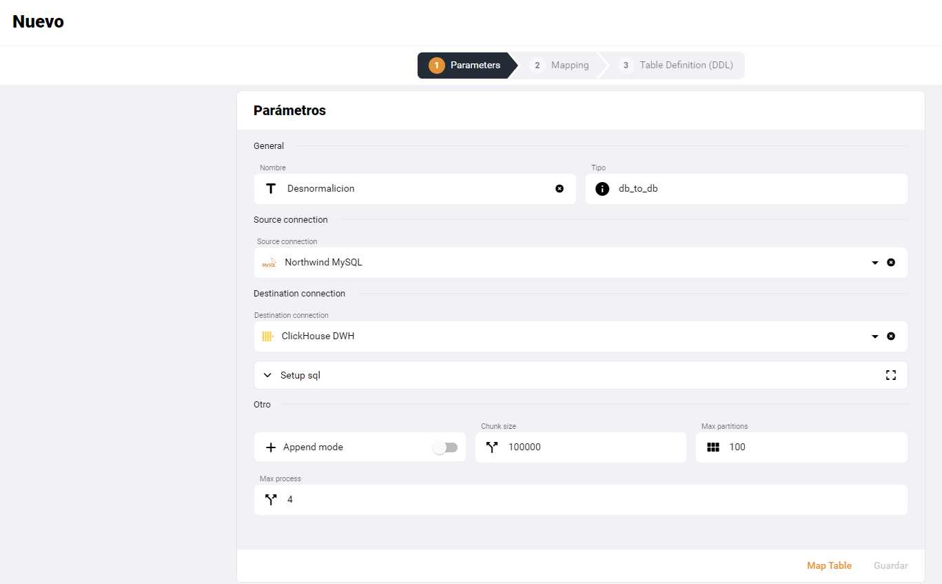942x584 pixels.
Task: Click the MySQL logo in source connection
Action: click(269, 263)
